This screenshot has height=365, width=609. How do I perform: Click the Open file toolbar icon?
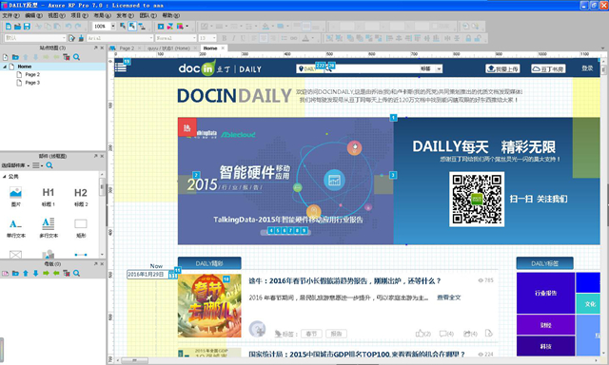[17, 27]
